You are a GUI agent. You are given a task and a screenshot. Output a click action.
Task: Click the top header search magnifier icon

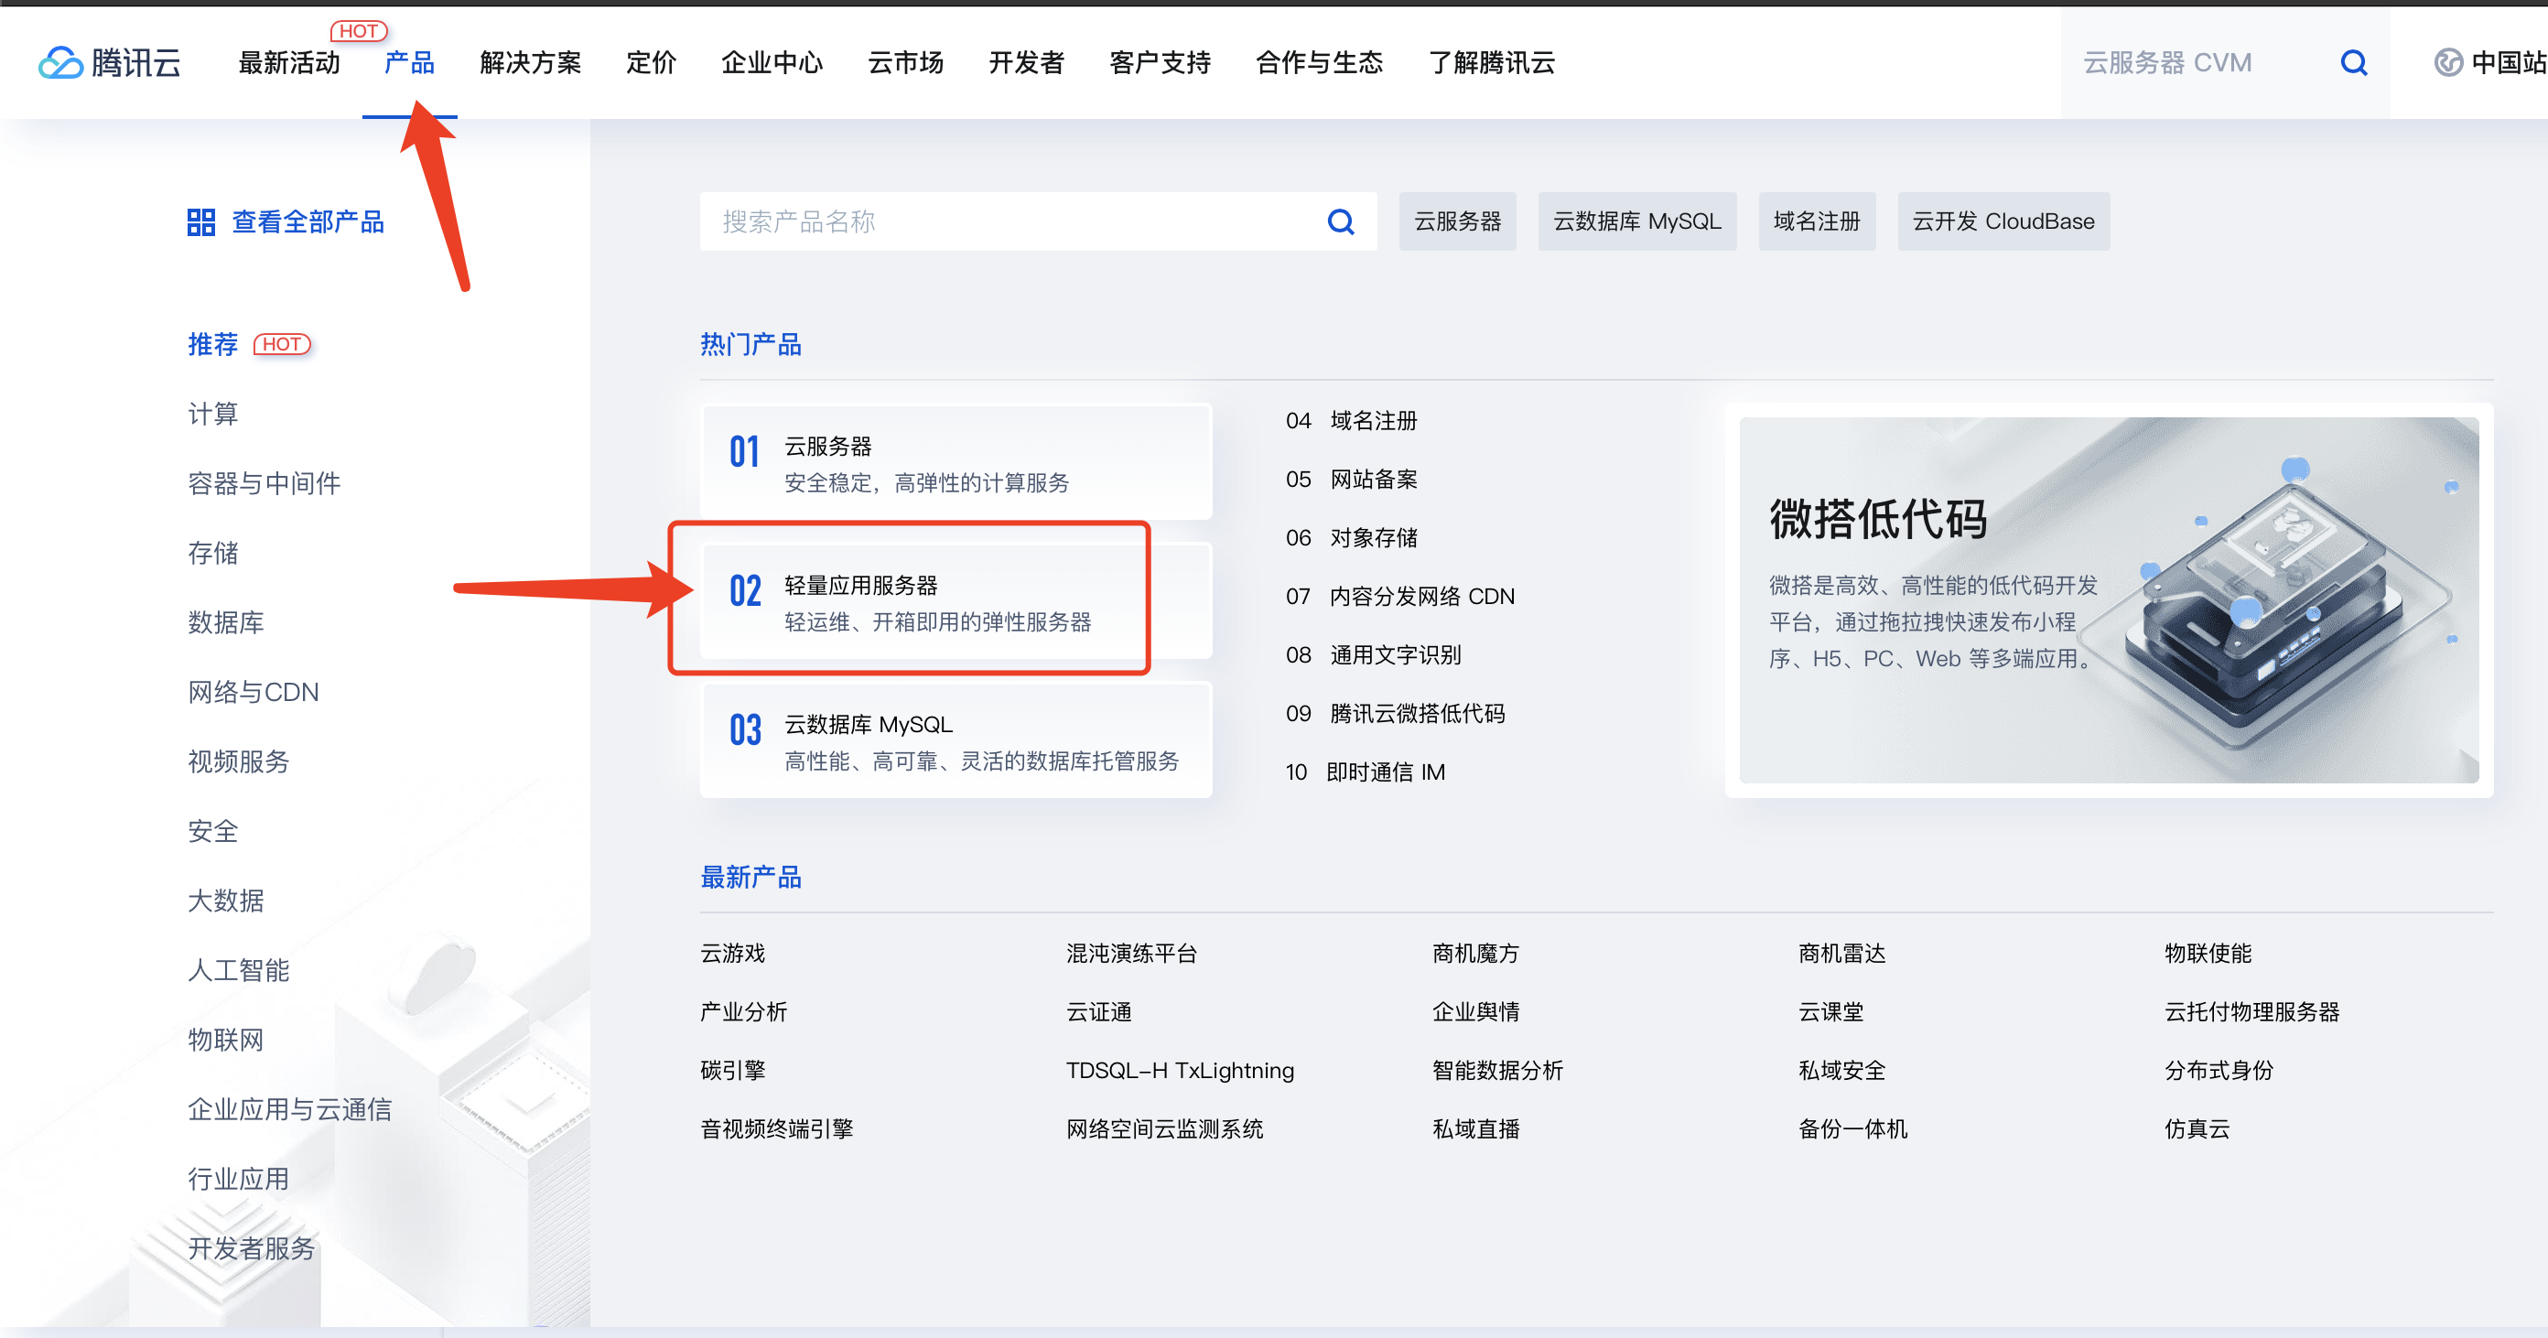click(x=2354, y=63)
